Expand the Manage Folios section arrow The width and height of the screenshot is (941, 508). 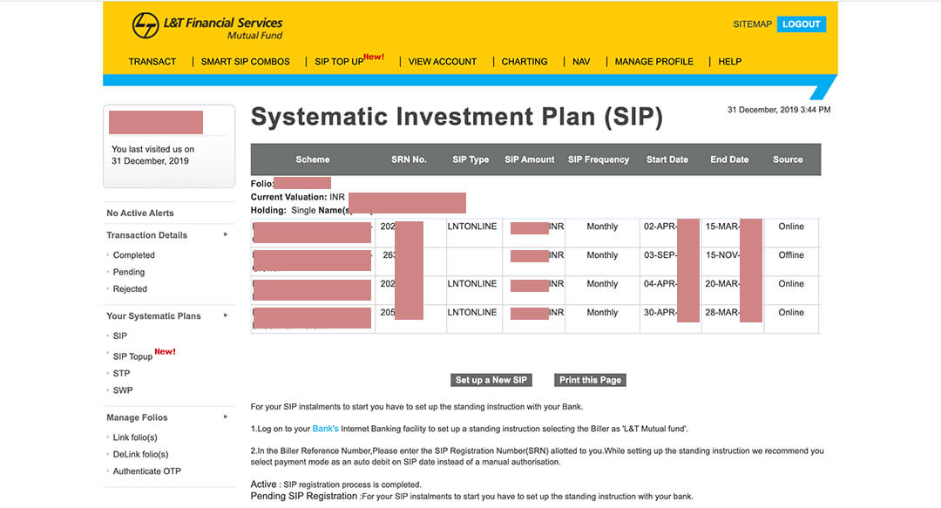(x=226, y=417)
